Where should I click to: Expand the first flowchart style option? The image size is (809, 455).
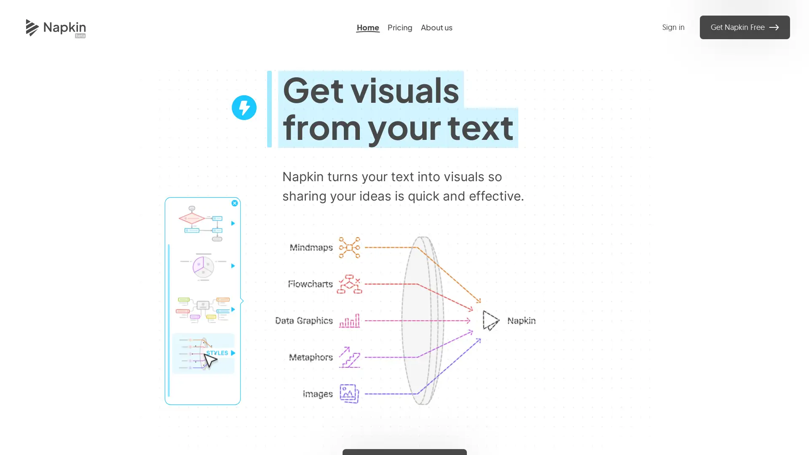coord(233,223)
